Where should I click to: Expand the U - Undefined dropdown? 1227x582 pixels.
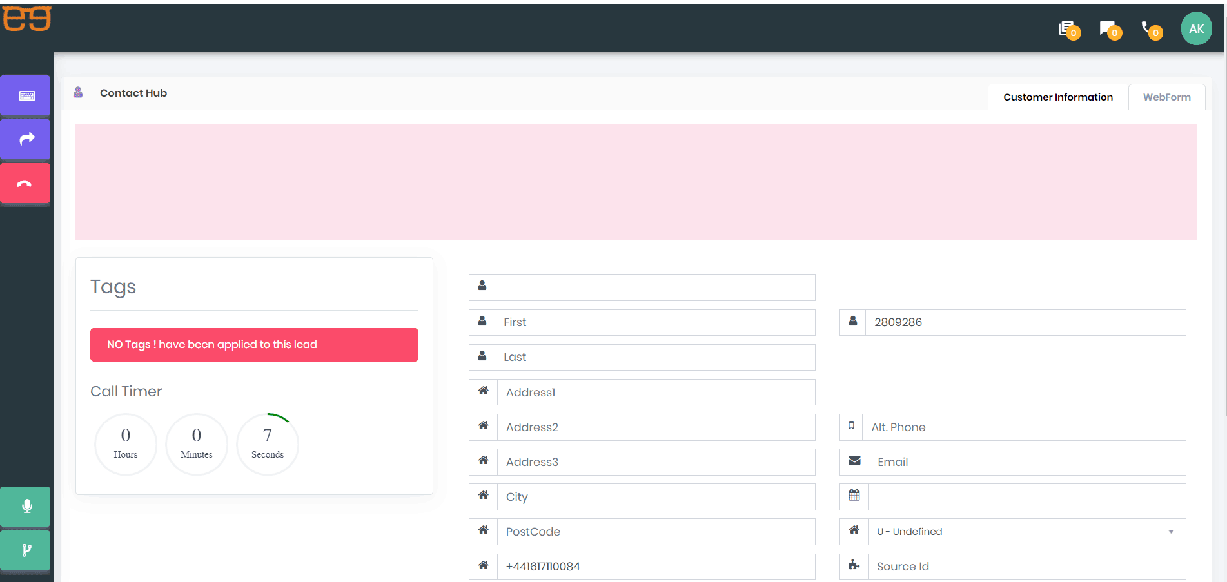pos(1025,532)
